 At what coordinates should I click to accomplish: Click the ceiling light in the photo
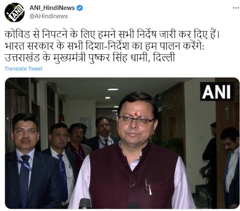point(113,89)
